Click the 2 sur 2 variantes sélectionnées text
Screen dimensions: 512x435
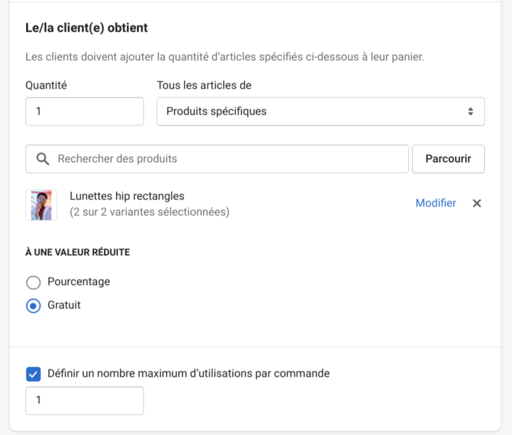coord(150,212)
